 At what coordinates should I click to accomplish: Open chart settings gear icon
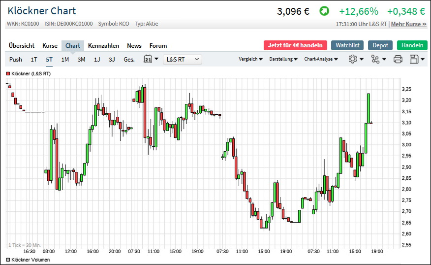coord(353,59)
